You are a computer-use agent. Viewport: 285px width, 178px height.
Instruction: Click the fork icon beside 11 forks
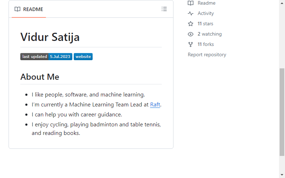(191, 44)
